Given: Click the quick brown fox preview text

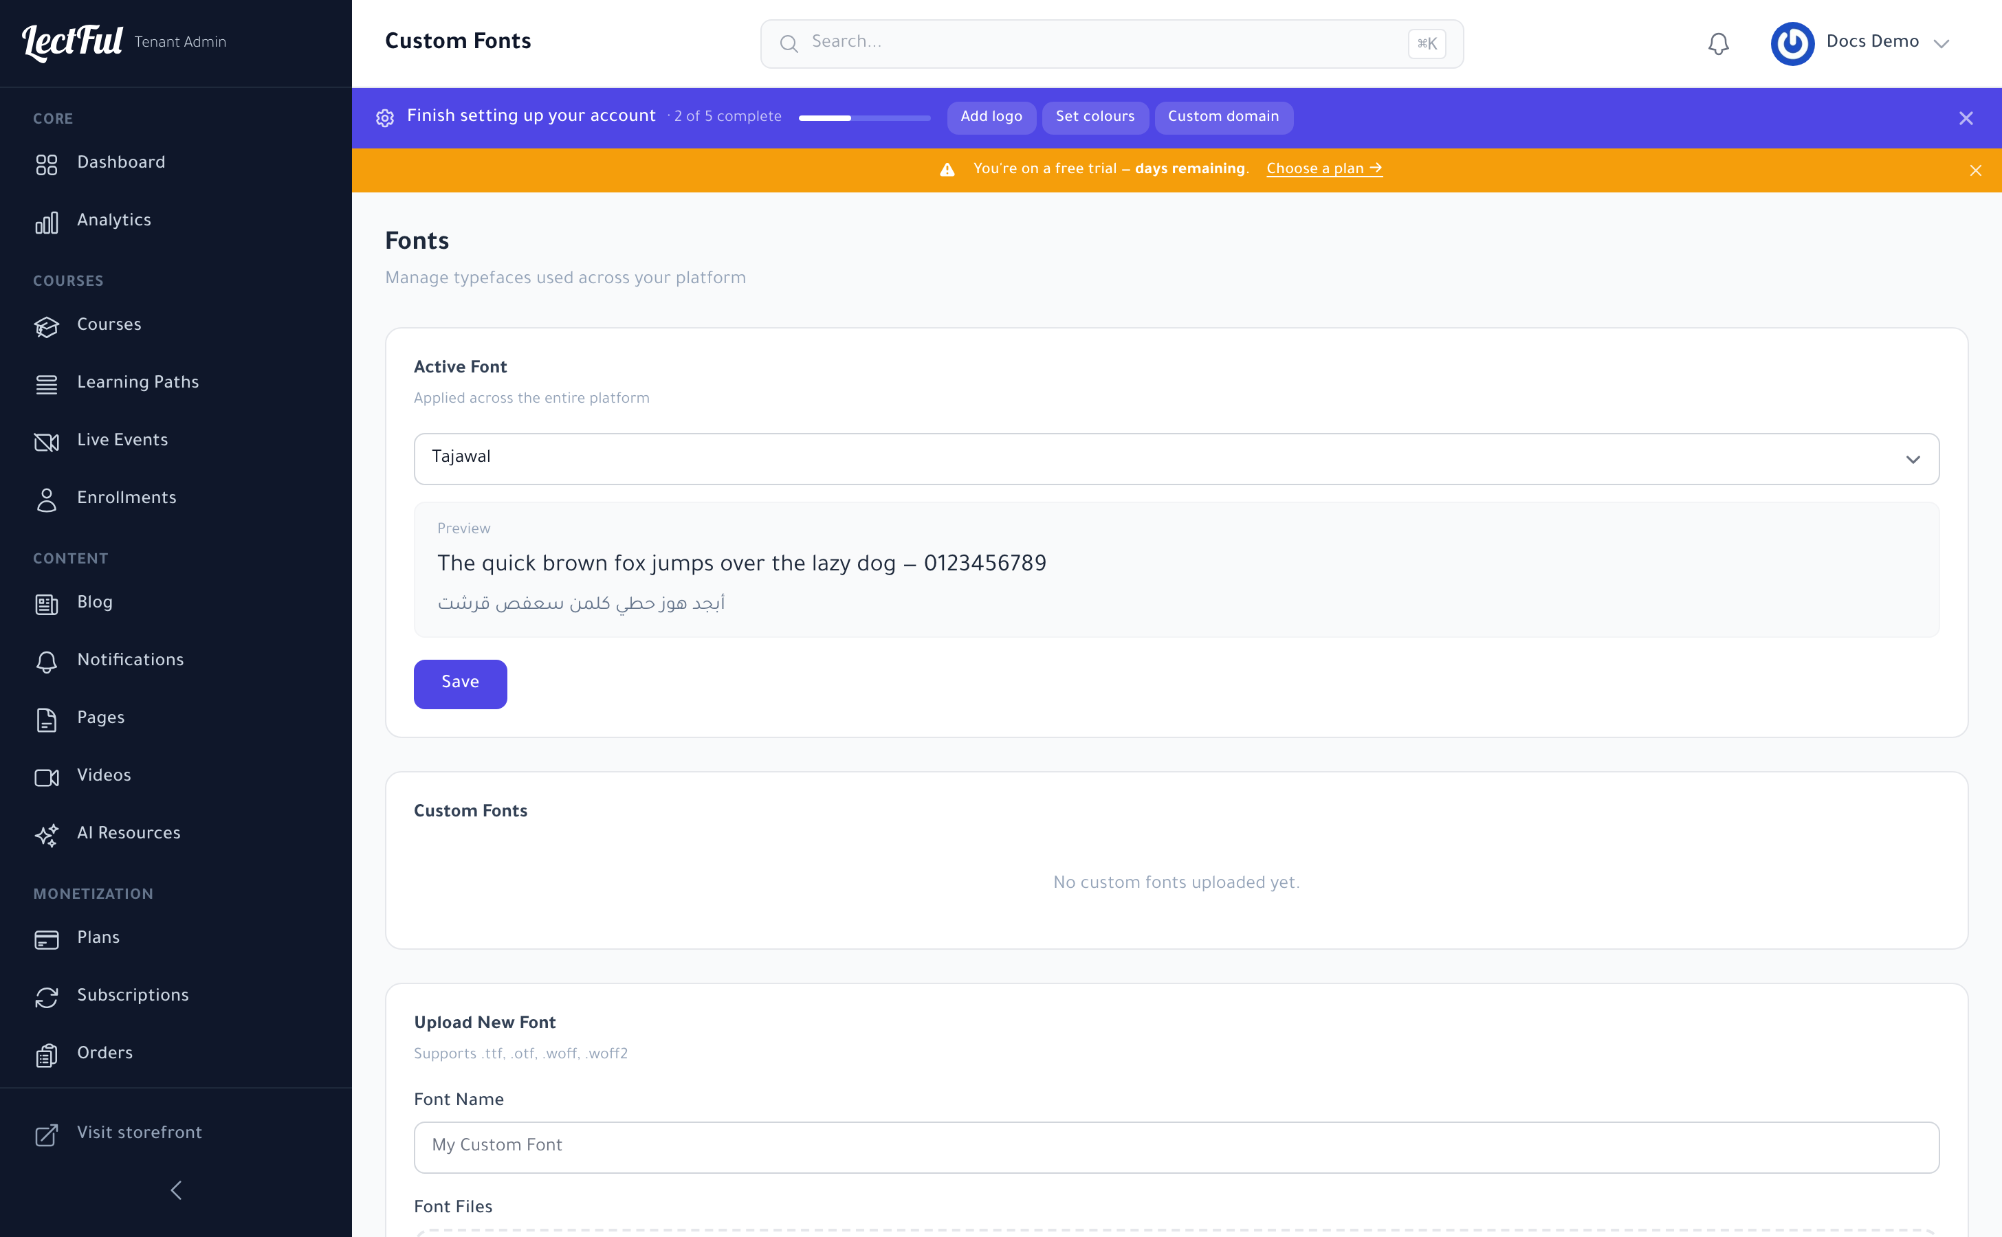Looking at the screenshot, I should tap(742, 564).
